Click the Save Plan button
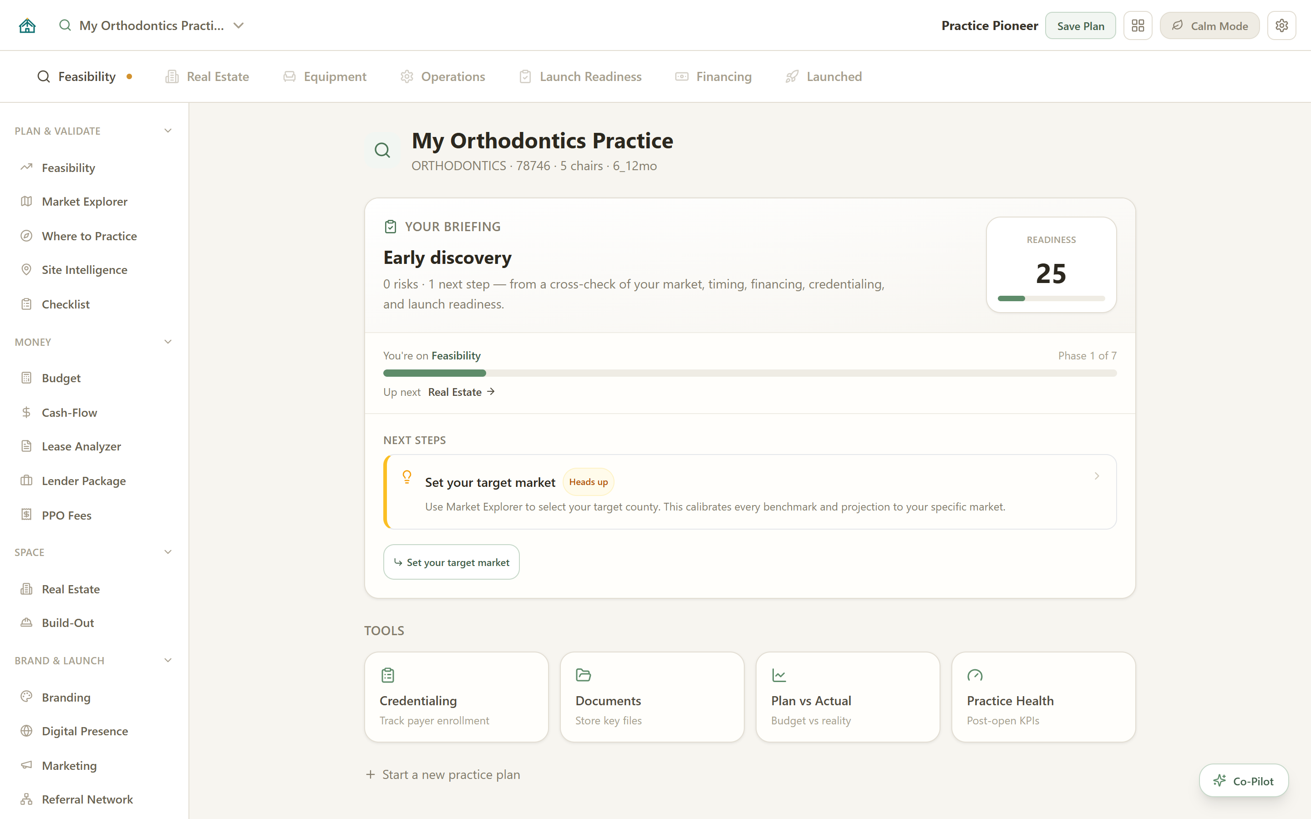The height and width of the screenshot is (819, 1311). (1080, 25)
